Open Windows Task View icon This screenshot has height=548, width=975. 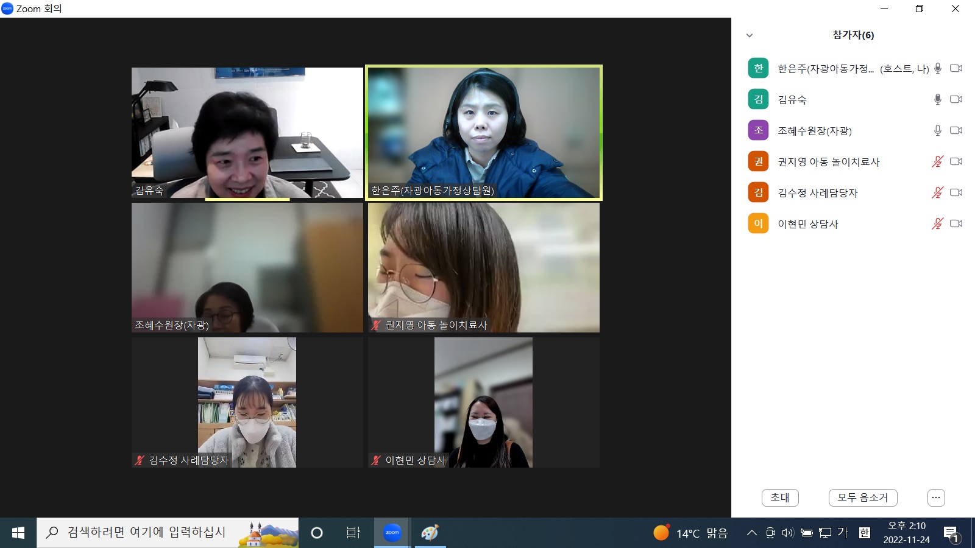pyautogui.click(x=353, y=533)
